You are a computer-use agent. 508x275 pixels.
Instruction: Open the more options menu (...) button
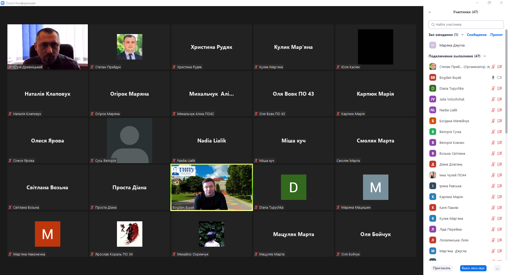tap(497, 268)
